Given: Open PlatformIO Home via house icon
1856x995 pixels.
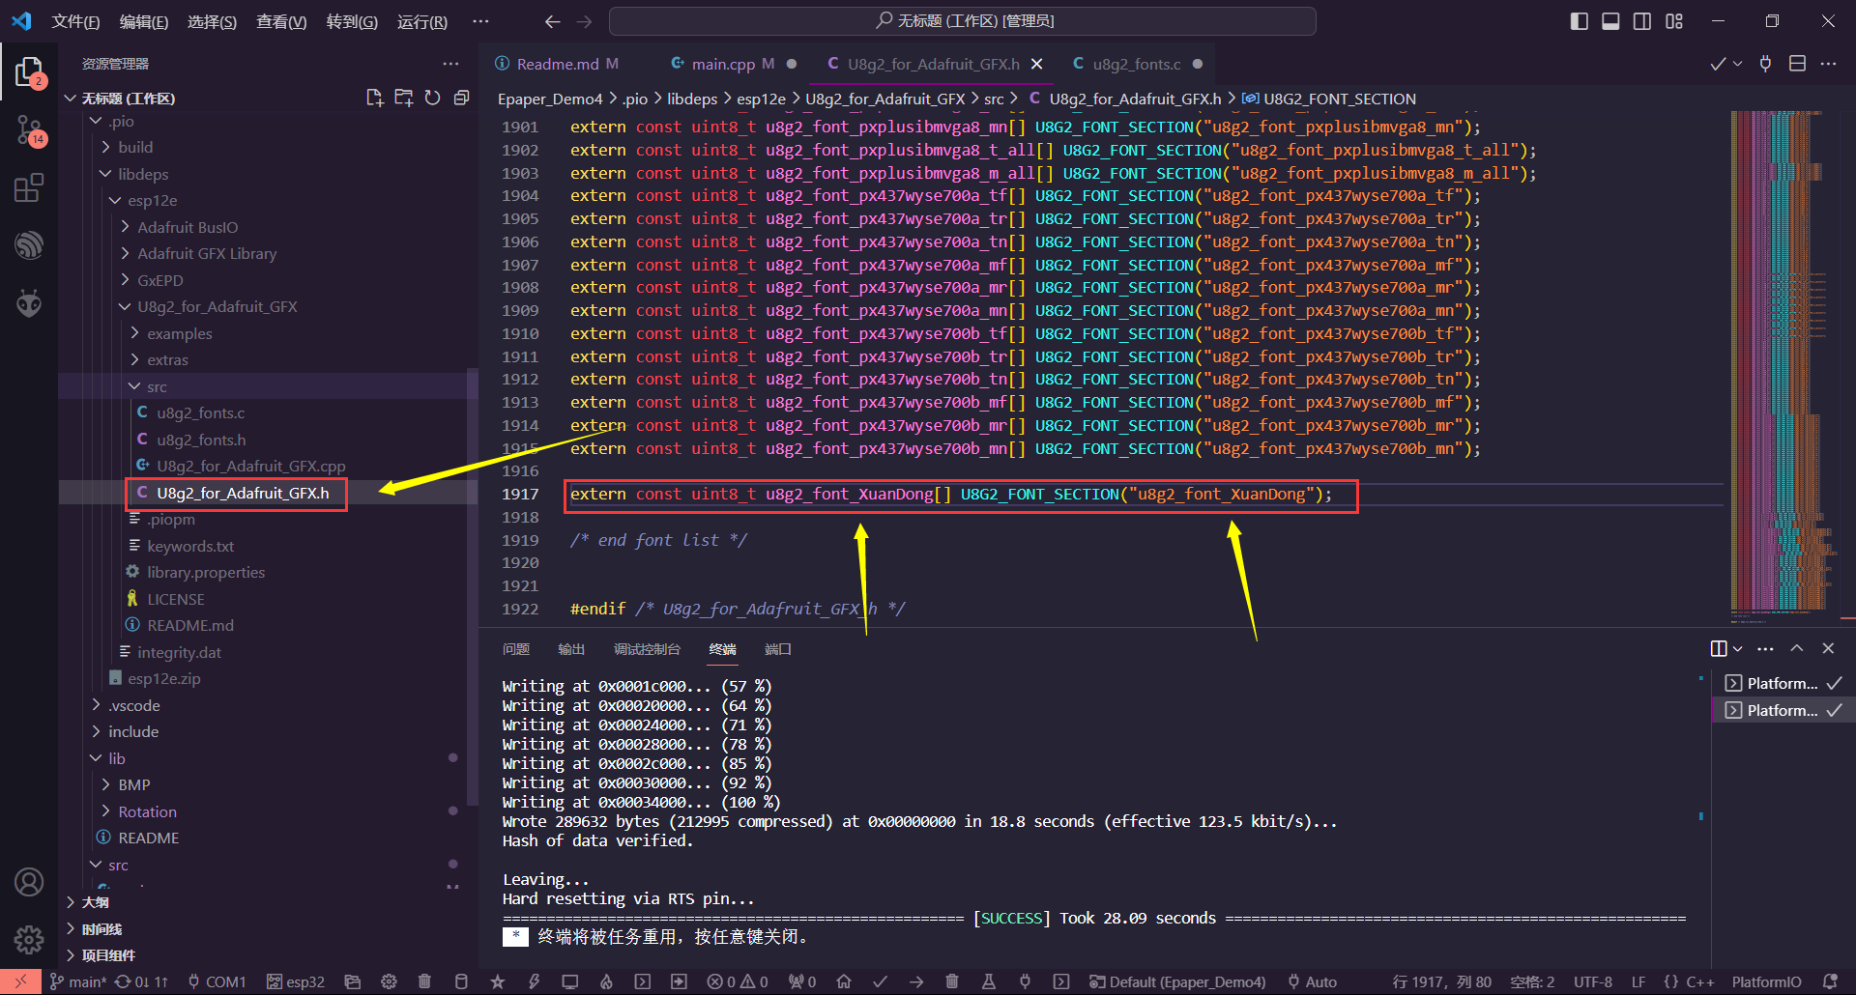Looking at the screenshot, I should coord(843,981).
